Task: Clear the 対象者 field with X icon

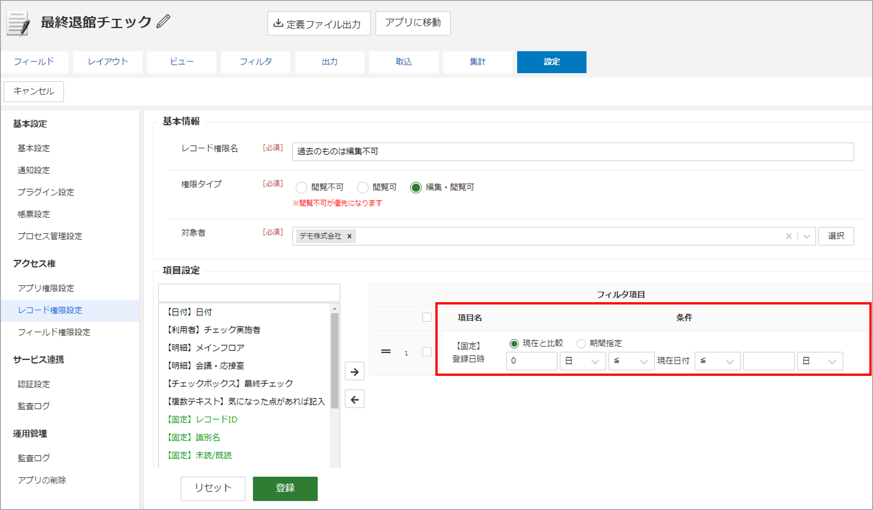Action: click(789, 236)
